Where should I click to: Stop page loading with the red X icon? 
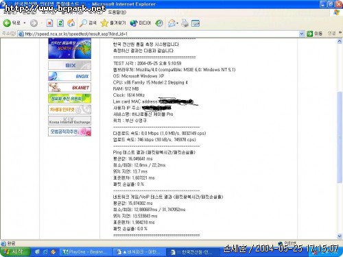pos(49,23)
